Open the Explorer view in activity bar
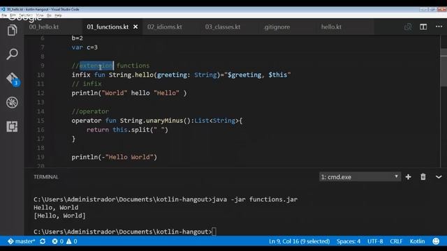Viewport: 447px width, 251px height. coord(12,30)
